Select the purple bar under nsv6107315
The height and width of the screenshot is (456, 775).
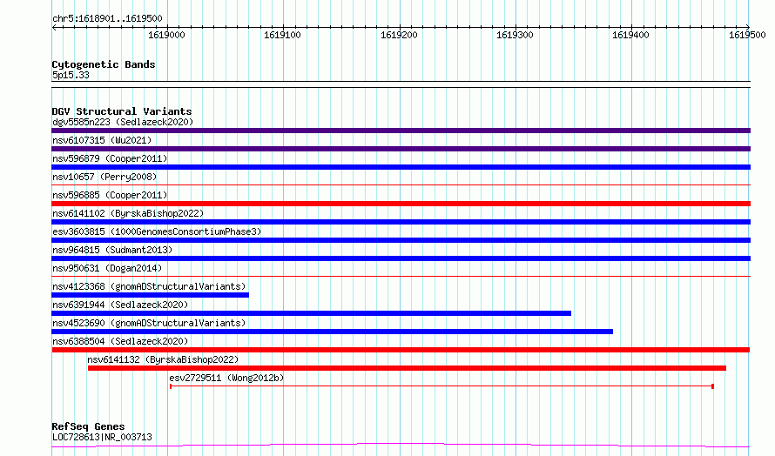click(401, 149)
